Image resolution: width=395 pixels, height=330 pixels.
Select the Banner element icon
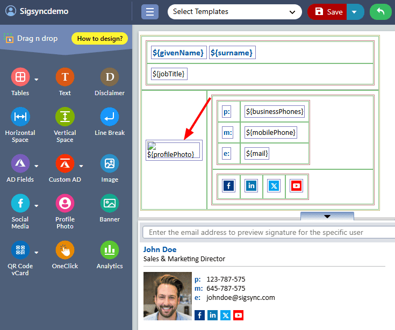tap(110, 203)
